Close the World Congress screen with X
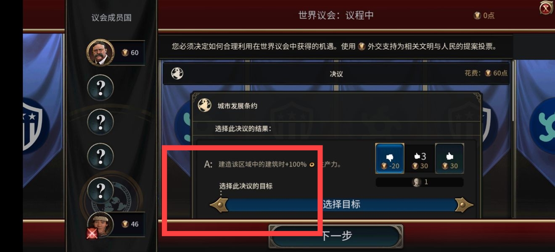555x252 pixels. pyautogui.click(x=546, y=8)
